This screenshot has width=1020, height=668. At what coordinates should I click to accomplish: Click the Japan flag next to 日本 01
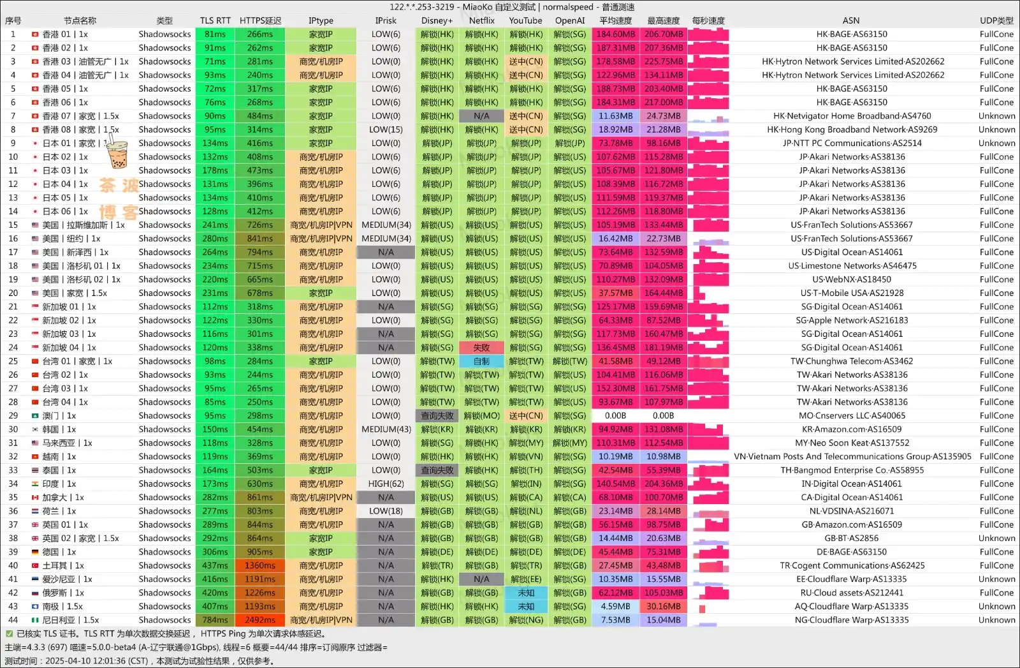(34, 143)
